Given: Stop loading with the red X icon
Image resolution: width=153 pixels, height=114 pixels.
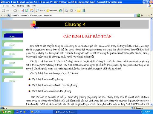Looking at the screenshot, I should [22, 10].
